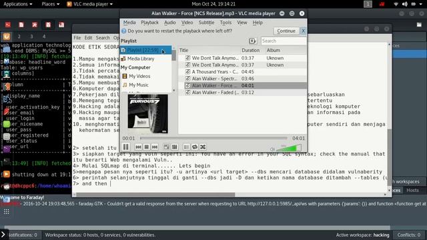Viewport: 427px width, 240px height.
Task: Open VLC media player app menu in top bar
Action: pyautogui.click(x=90, y=4)
